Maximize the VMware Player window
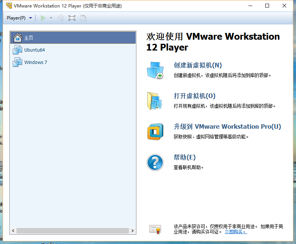Screen dimensions: 296x244 [267, 6]
